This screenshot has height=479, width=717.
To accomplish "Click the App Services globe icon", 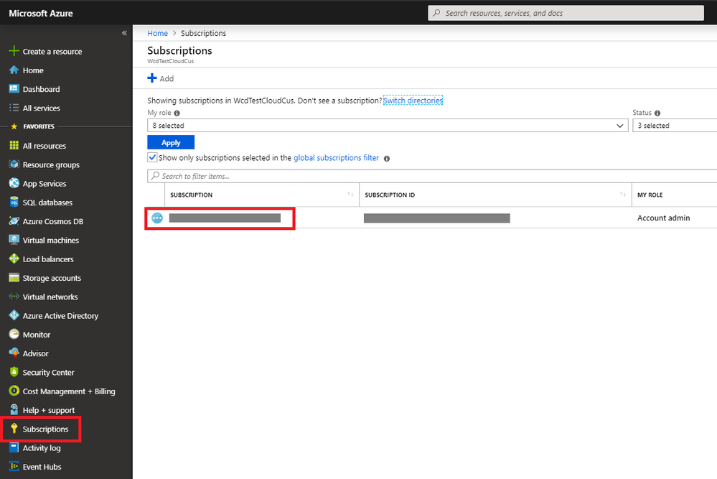I will click(x=14, y=183).
